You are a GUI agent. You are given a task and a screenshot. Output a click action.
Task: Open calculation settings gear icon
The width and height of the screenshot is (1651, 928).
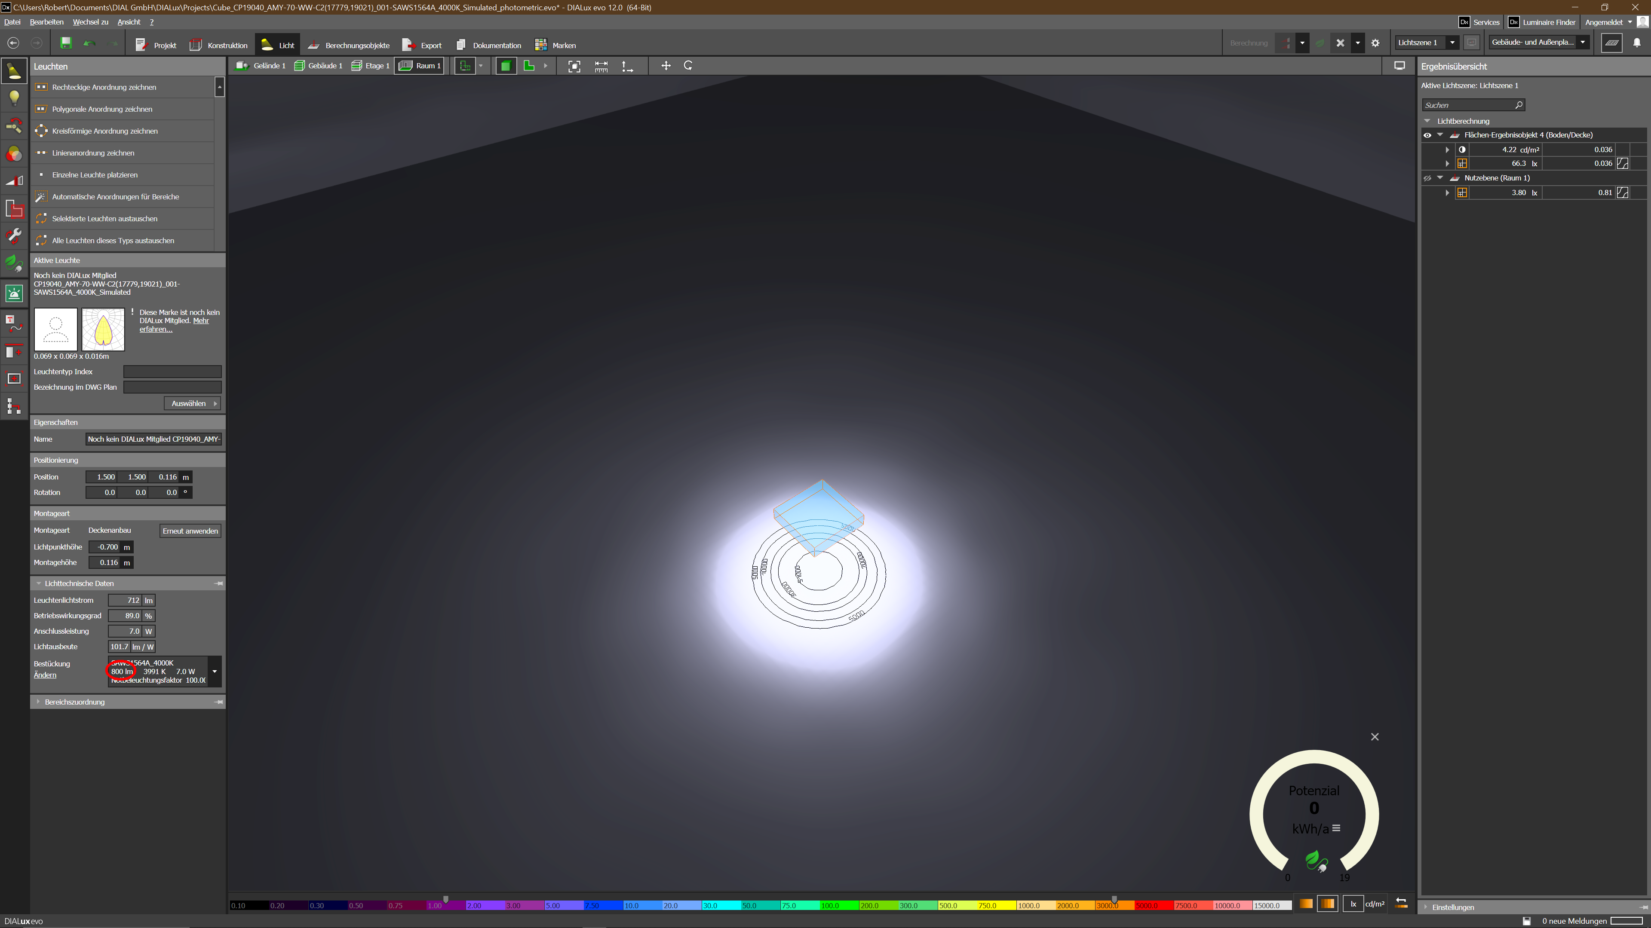pos(1375,43)
